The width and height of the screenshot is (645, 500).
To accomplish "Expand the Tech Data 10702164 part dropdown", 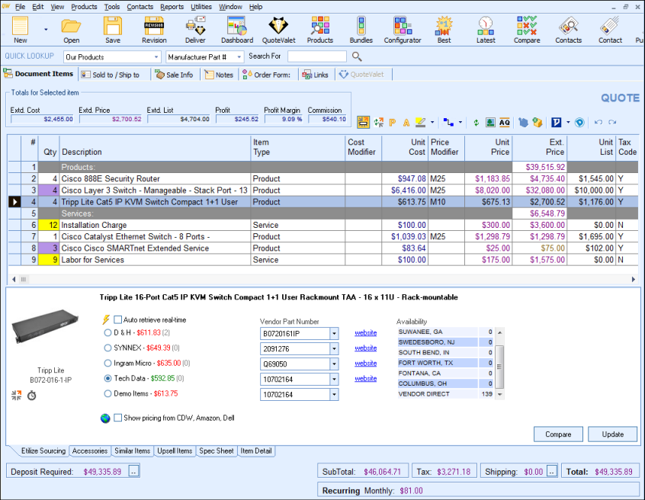I will 334,379.
